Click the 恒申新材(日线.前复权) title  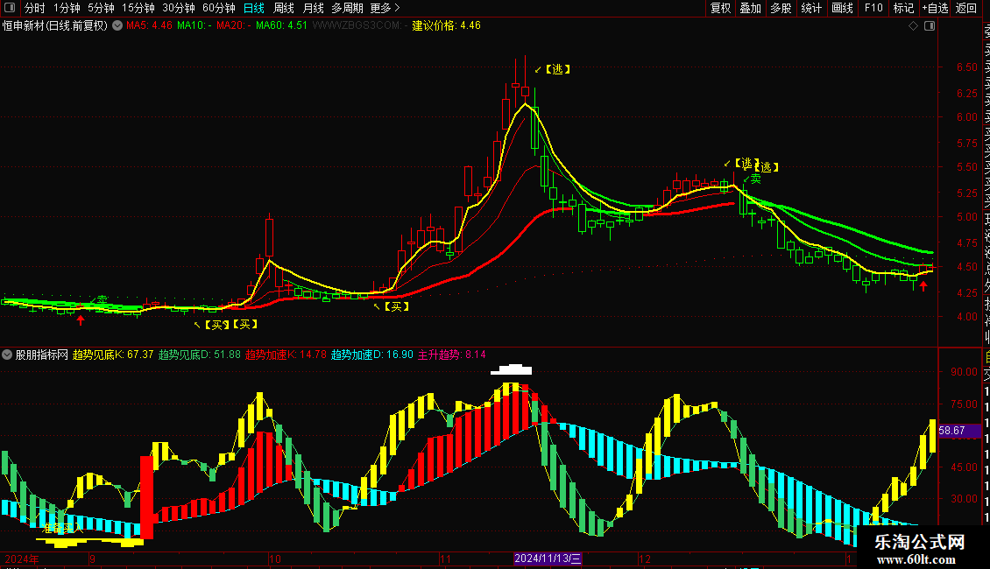(55, 26)
